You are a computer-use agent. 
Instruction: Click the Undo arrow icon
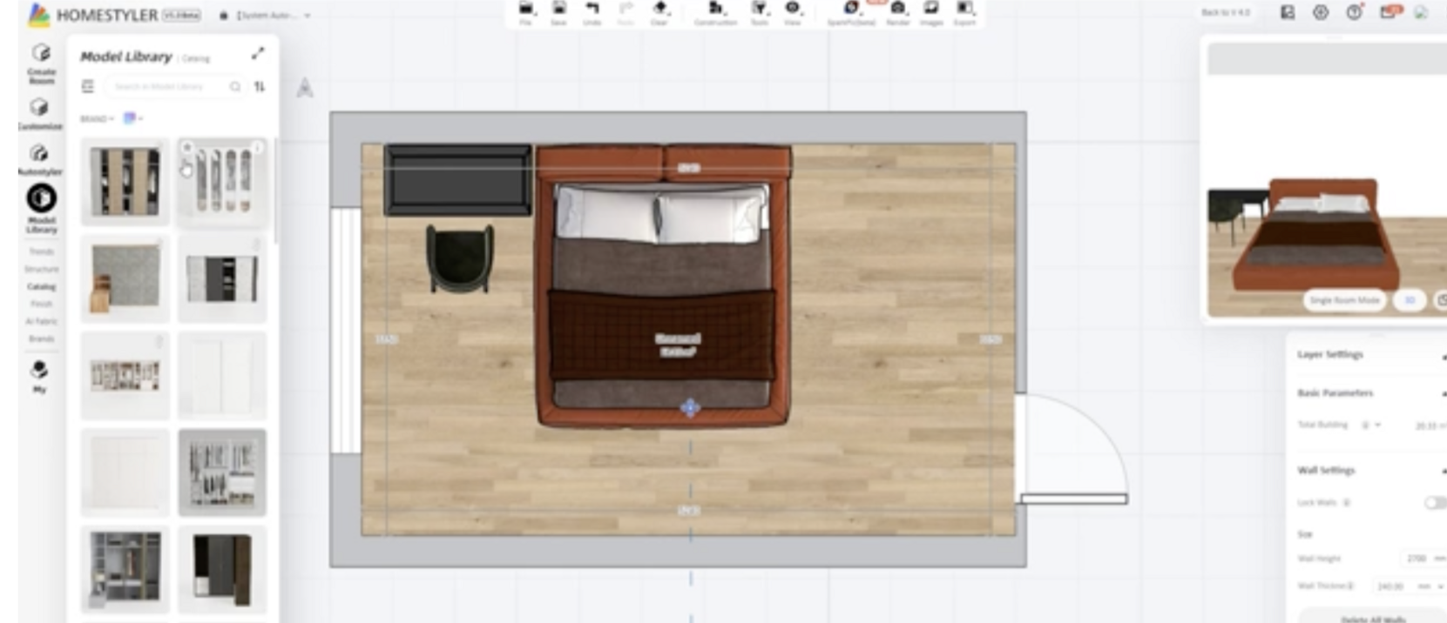592,12
